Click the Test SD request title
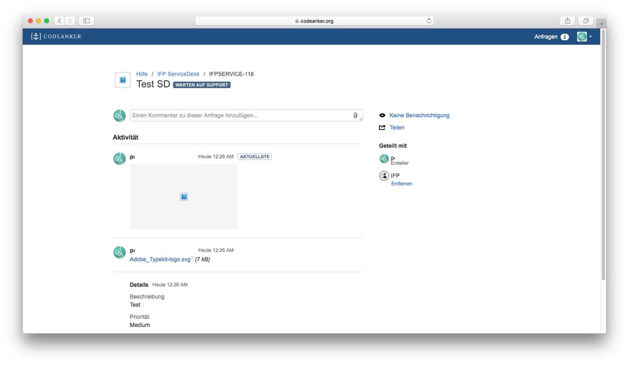Screen dimensions: 629x366 click(153, 84)
